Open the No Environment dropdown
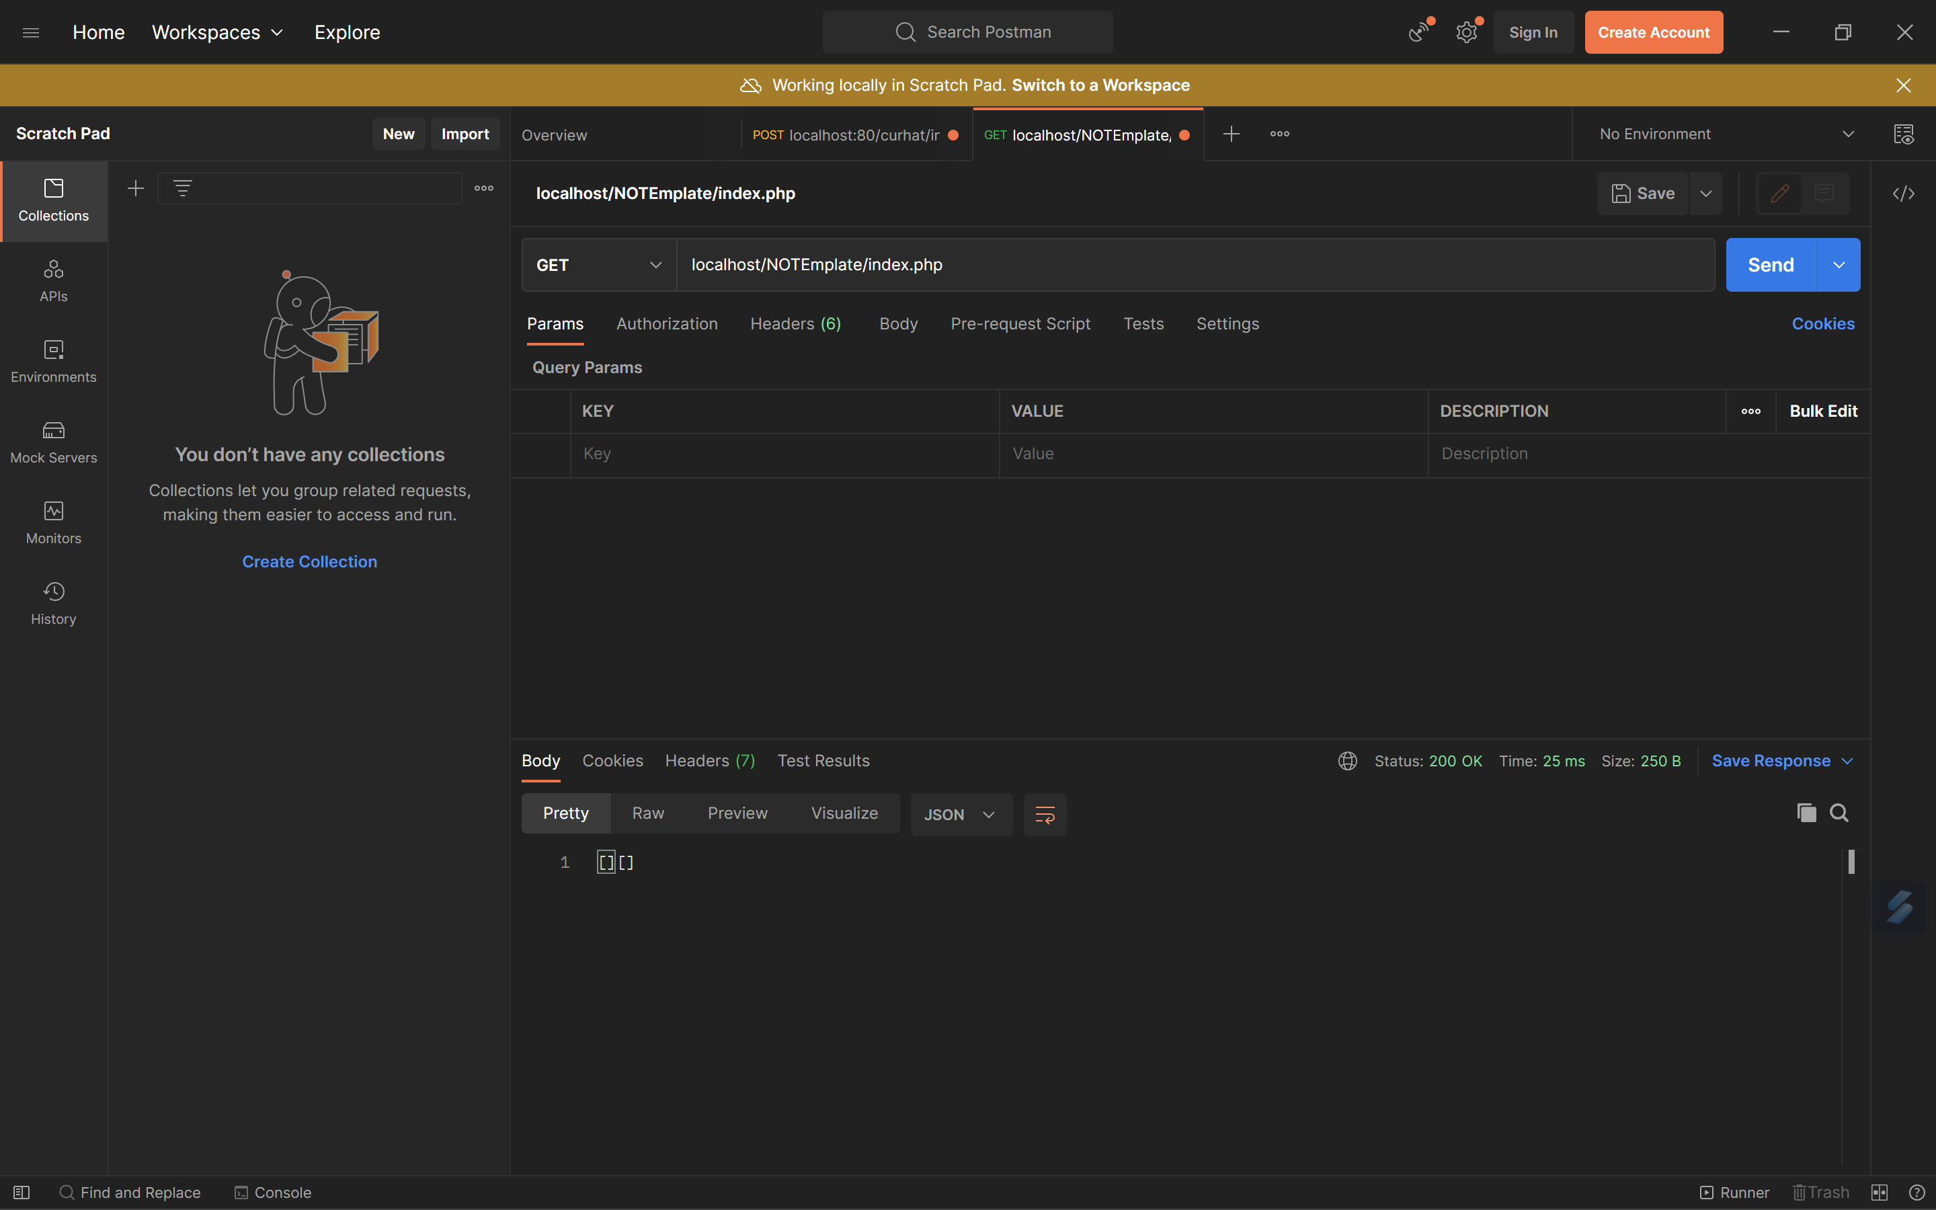This screenshot has height=1210, width=1936. (1726, 134)
